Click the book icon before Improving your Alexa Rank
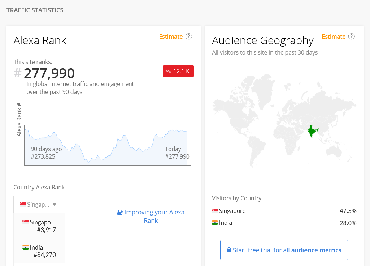Image resolution: width=370 pixels, height=266 pixels. (x=120, y=212)
